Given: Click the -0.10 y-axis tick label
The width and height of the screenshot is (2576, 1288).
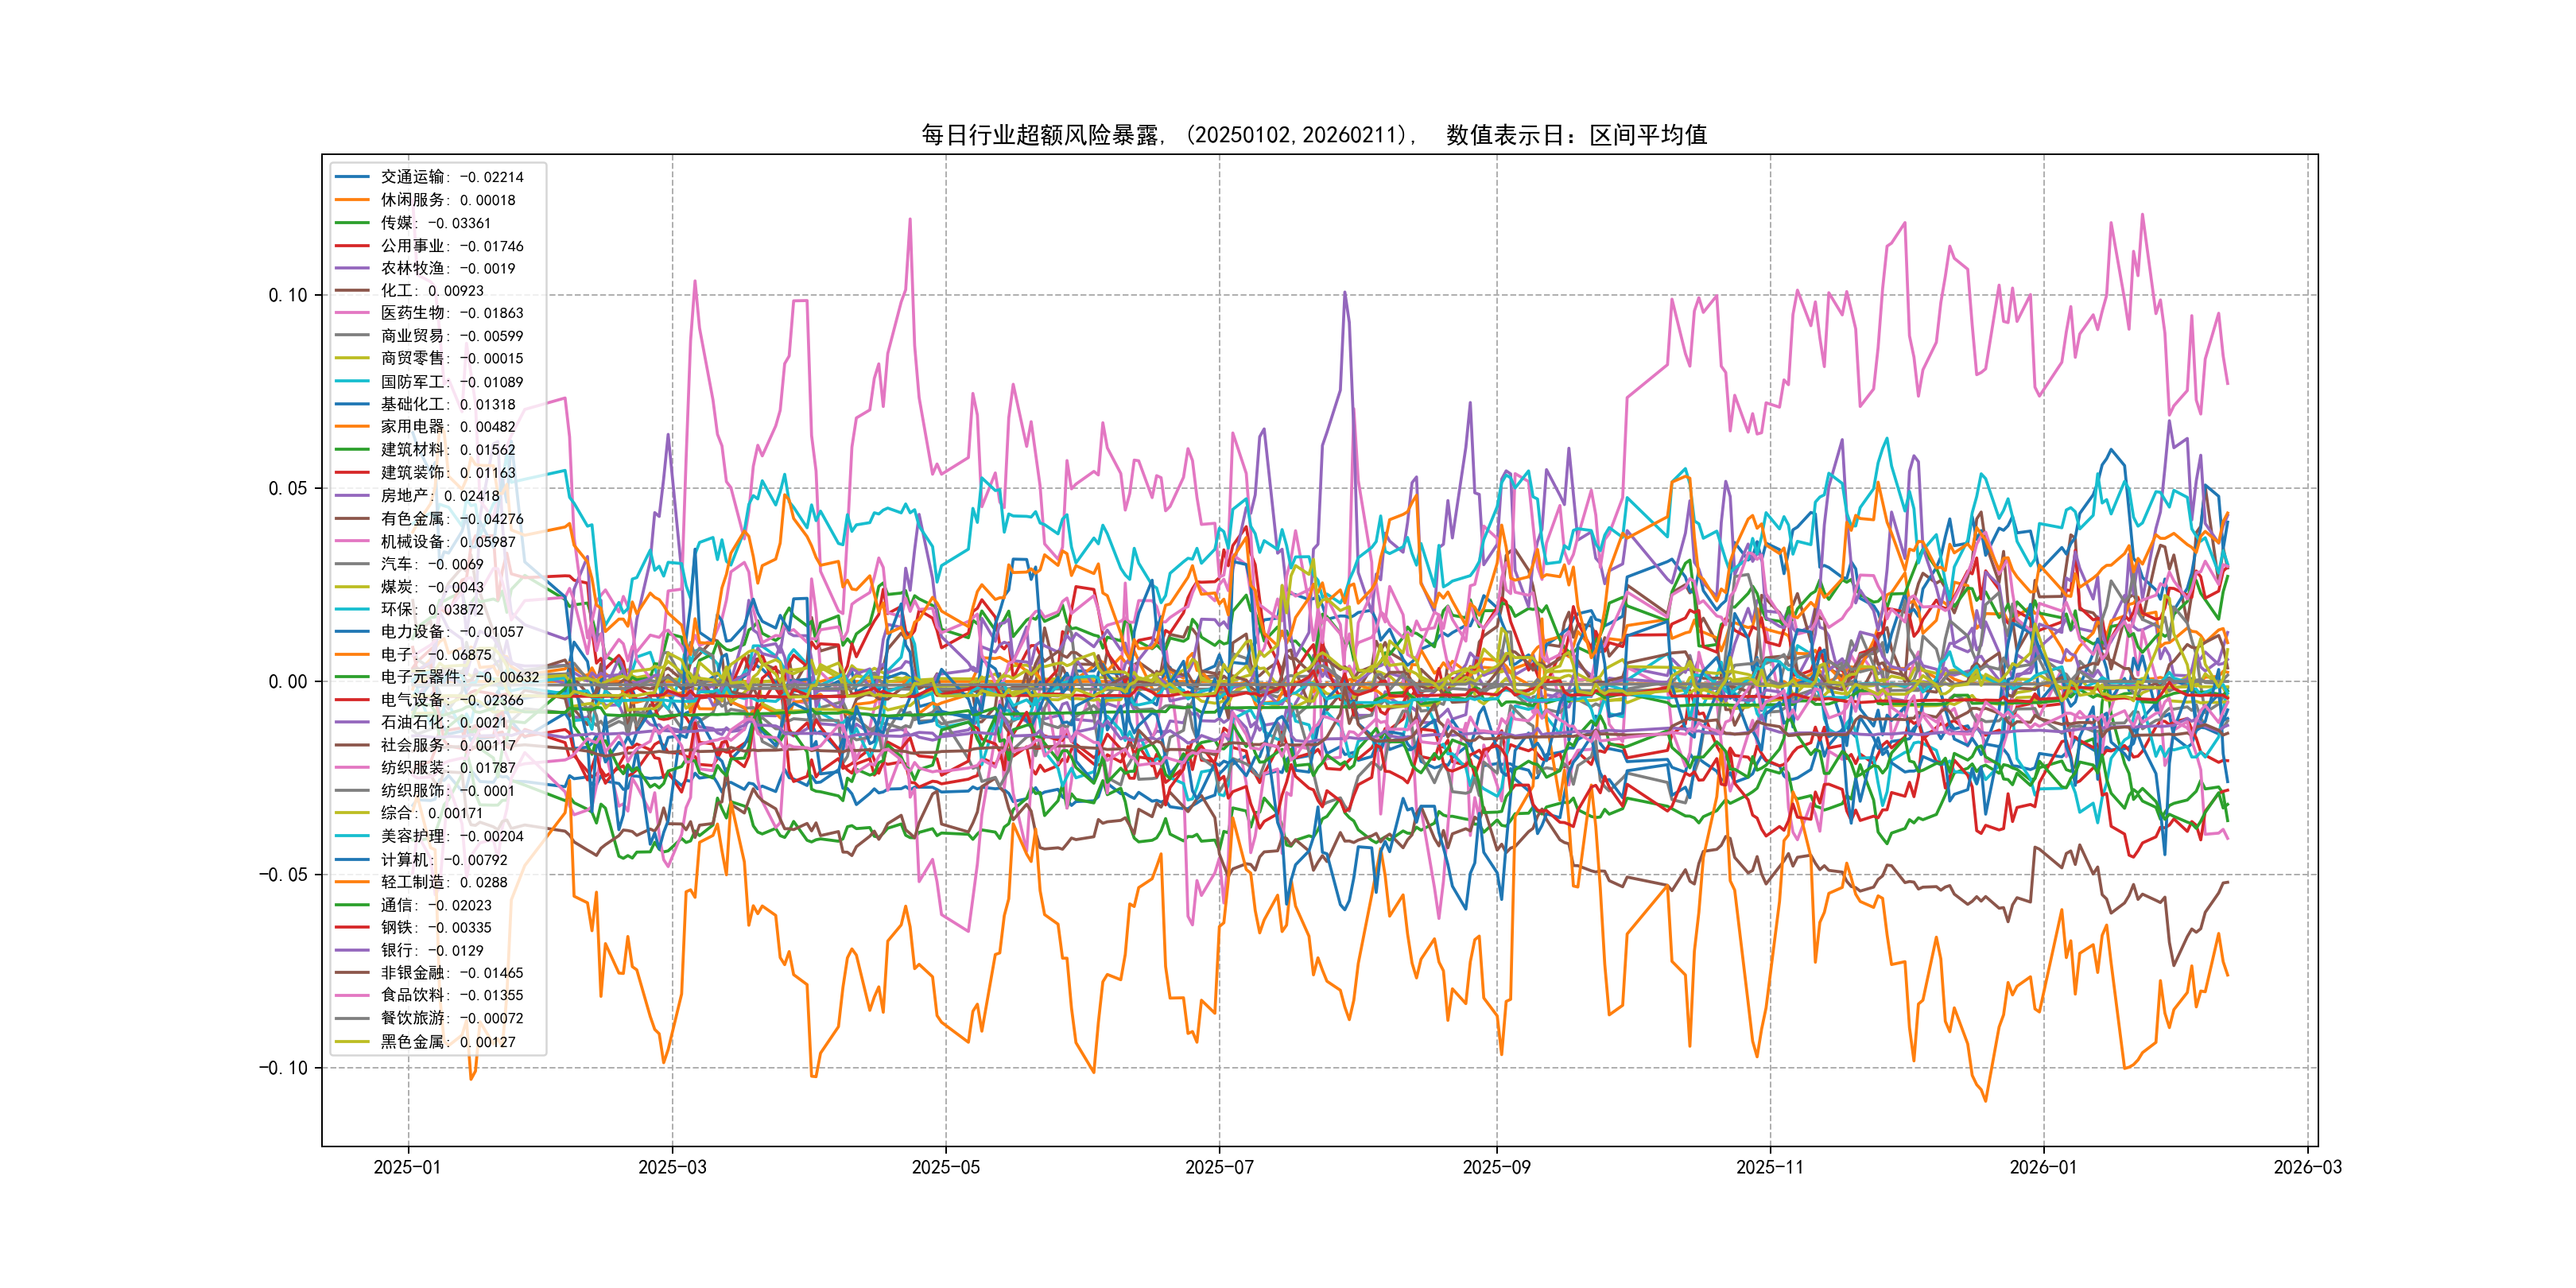Looking at the screenshot, I should pyautogui.click(x=284, y=1068).
